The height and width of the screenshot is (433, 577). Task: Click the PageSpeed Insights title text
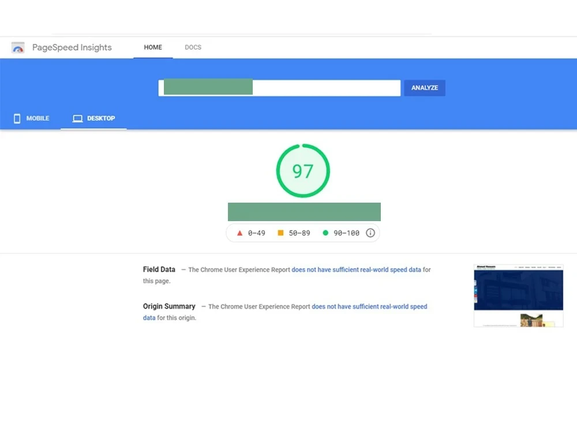72,47
